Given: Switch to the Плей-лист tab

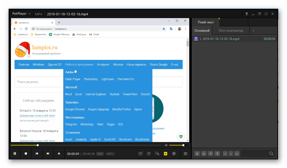Looking at the screenshot, I should [206, 22].
